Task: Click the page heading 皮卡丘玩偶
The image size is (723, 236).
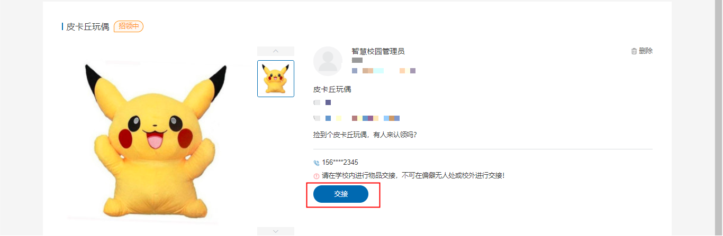Action: 88,26
